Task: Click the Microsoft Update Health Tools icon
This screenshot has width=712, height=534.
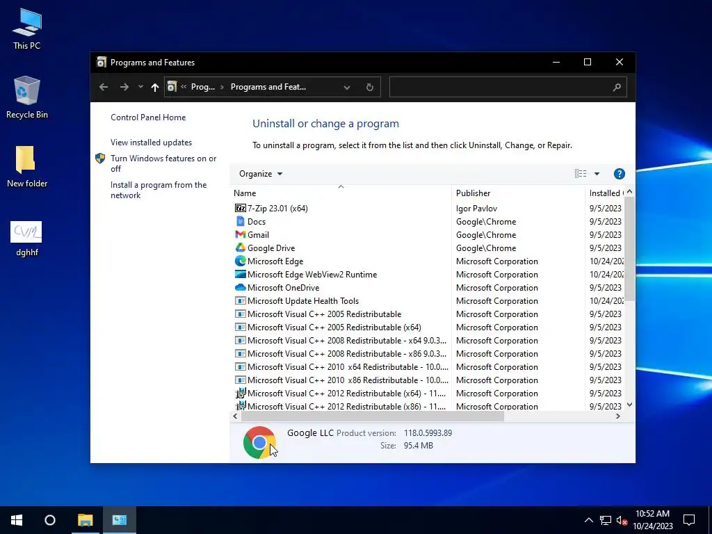Action: tap(240, 300)
